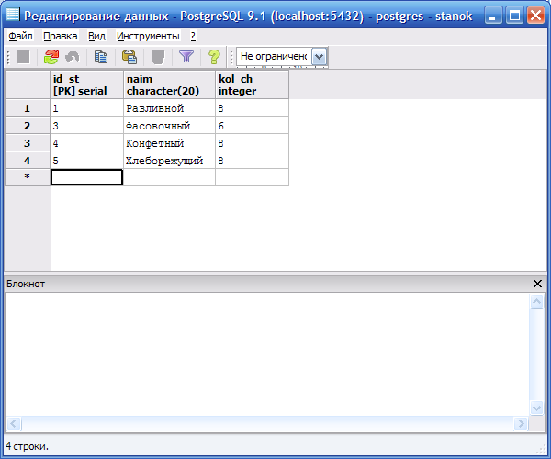551x459 pixels.
Task: Expand the row limit dropdown arrow
Action: tap(319, 57)
